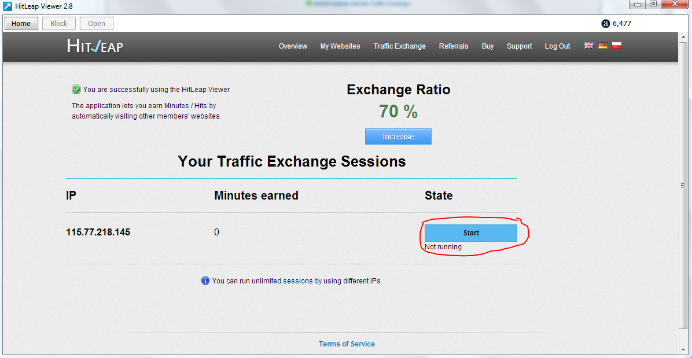Click the Increase exchange ratio button

(398, 136)
